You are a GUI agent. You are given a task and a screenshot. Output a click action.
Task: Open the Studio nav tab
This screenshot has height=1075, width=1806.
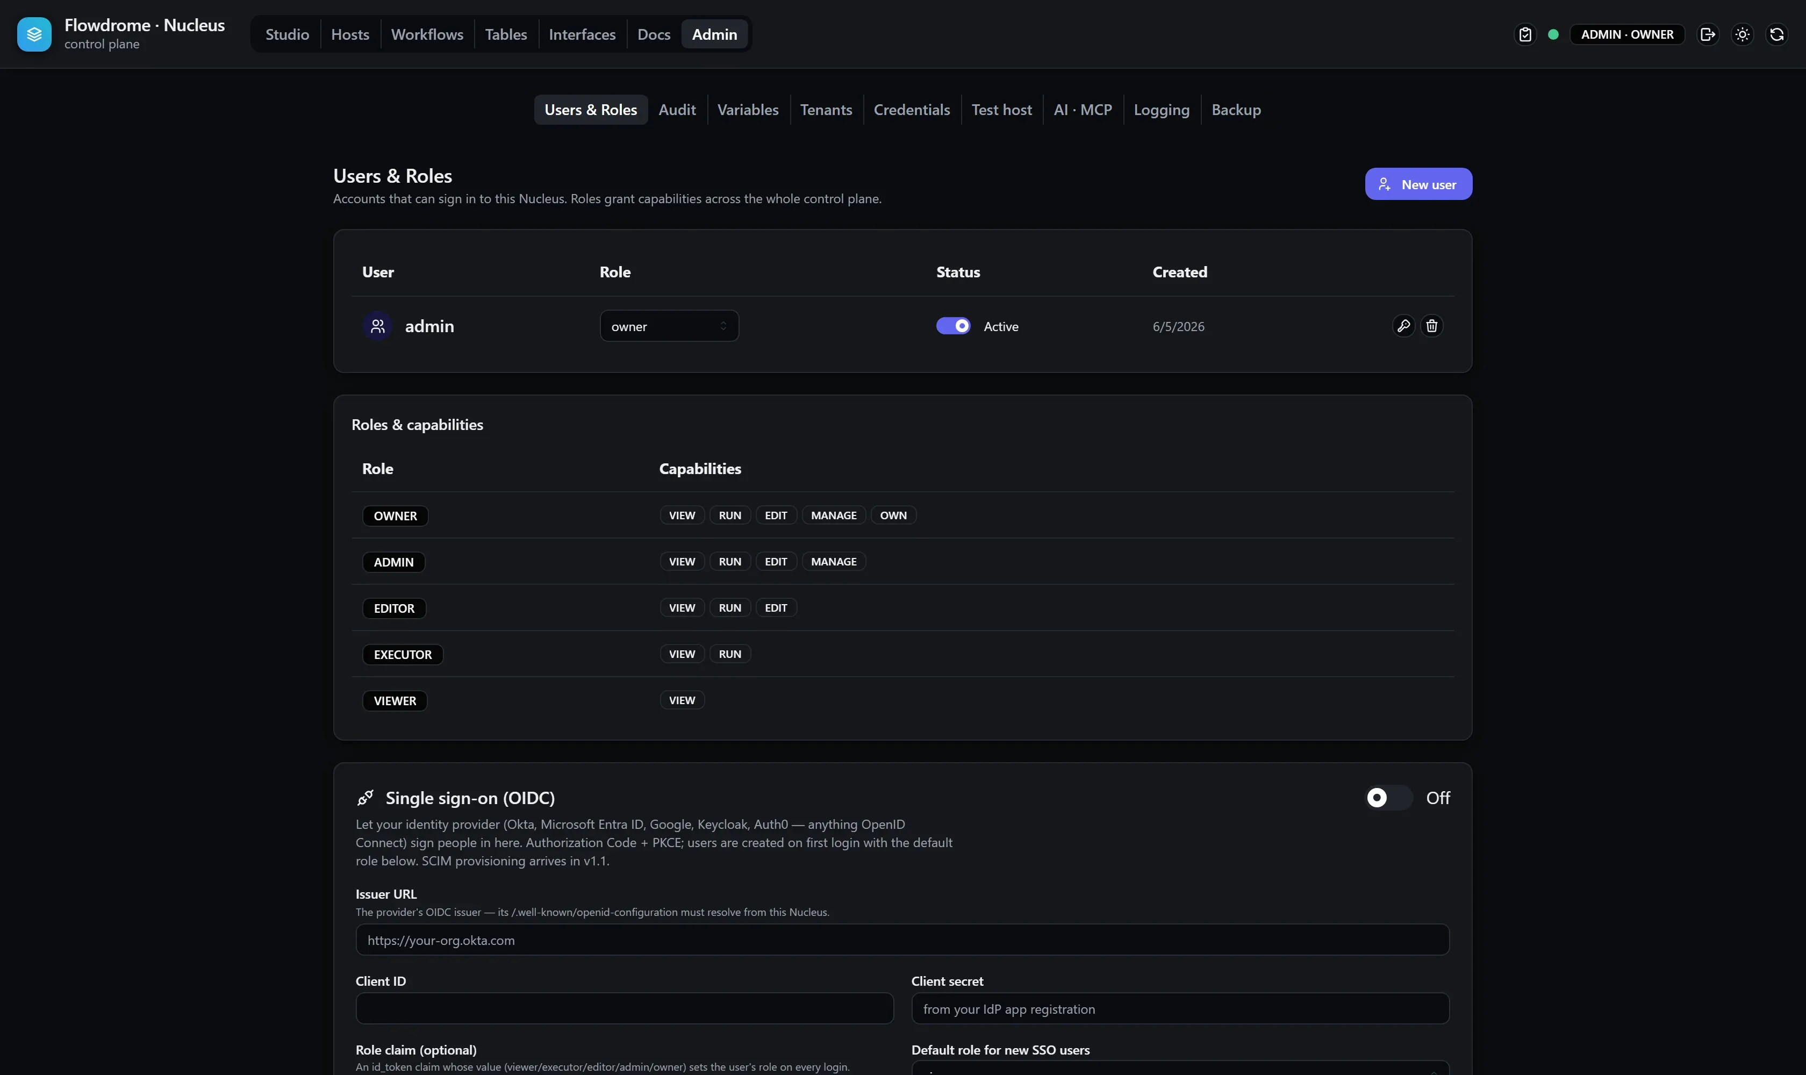click(x=287, y=34)
